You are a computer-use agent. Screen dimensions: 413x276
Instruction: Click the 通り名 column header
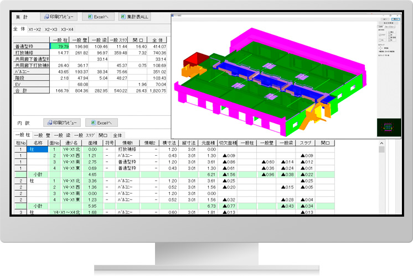[71, 143]
